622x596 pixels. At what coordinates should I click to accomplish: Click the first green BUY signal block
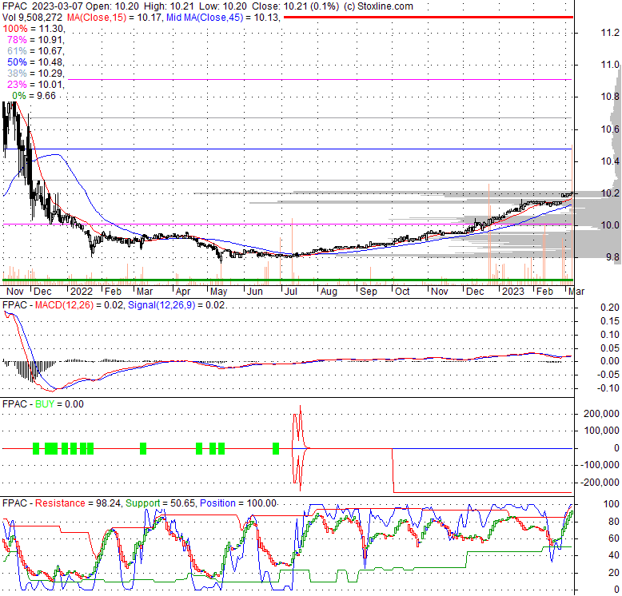(x=36, y=448)
